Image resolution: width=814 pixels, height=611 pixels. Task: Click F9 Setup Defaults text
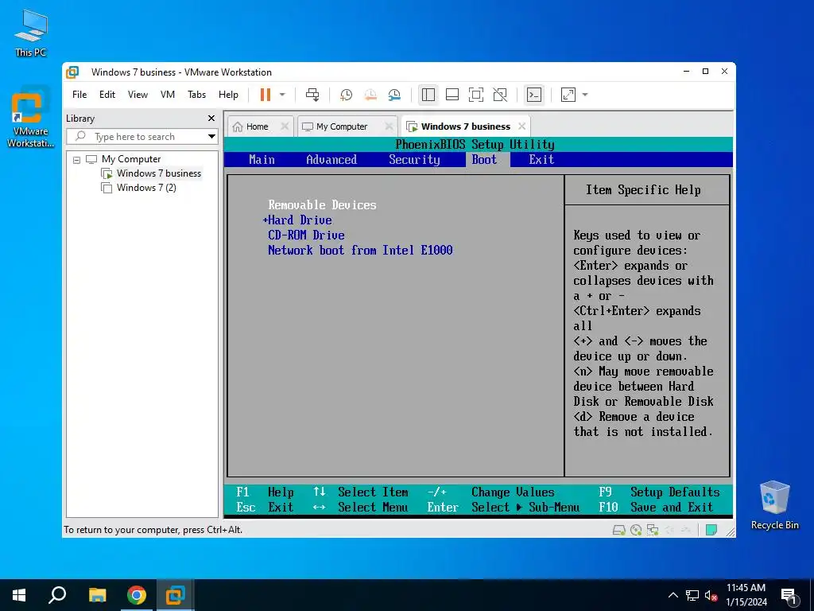coord(659,492)
